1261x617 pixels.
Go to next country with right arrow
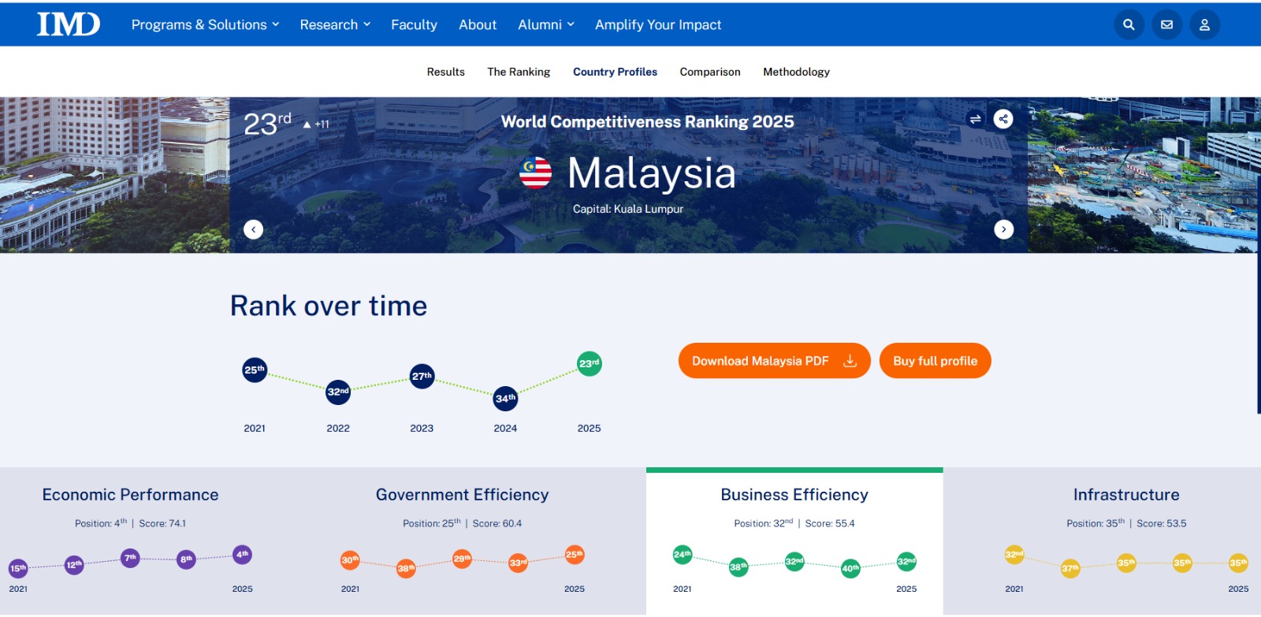tap(1003, 229)
